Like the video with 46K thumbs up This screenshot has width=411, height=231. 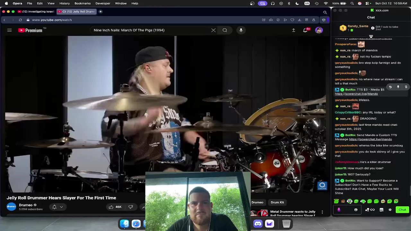coord(115,207)
